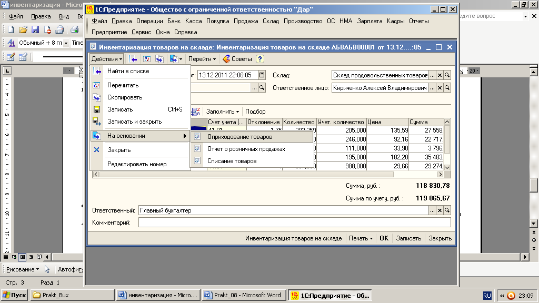Click Записать button at the bottom bar

(x=408, y=238)
